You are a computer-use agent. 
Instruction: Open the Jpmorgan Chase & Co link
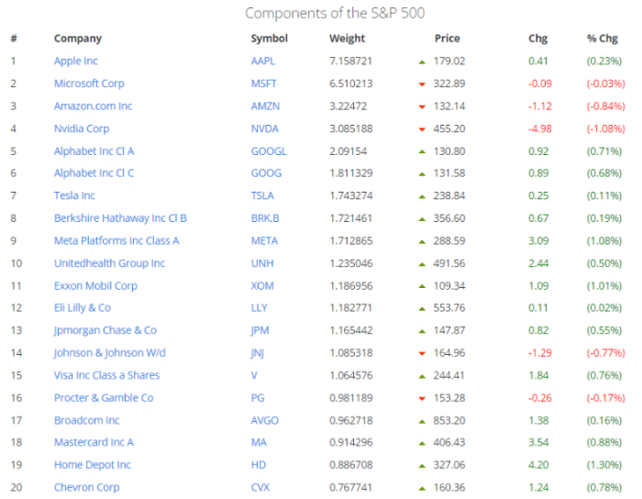105,330
